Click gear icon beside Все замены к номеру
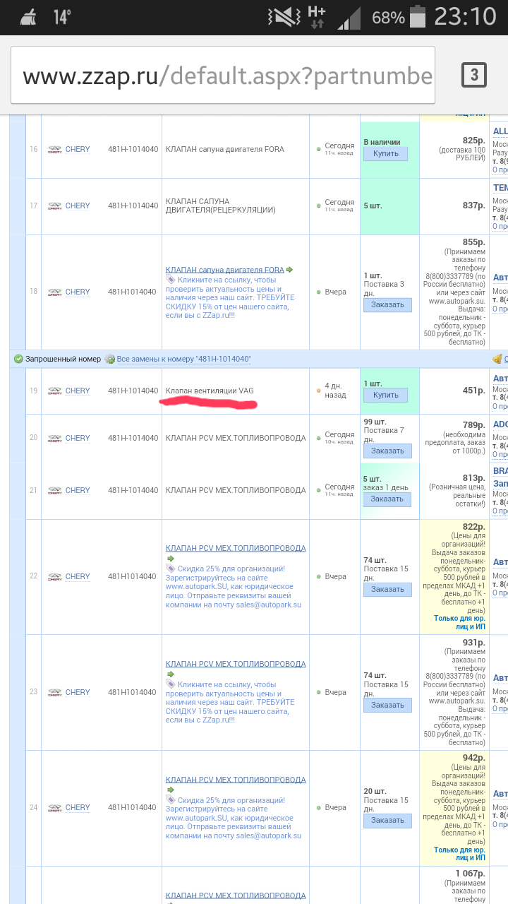 109,359
